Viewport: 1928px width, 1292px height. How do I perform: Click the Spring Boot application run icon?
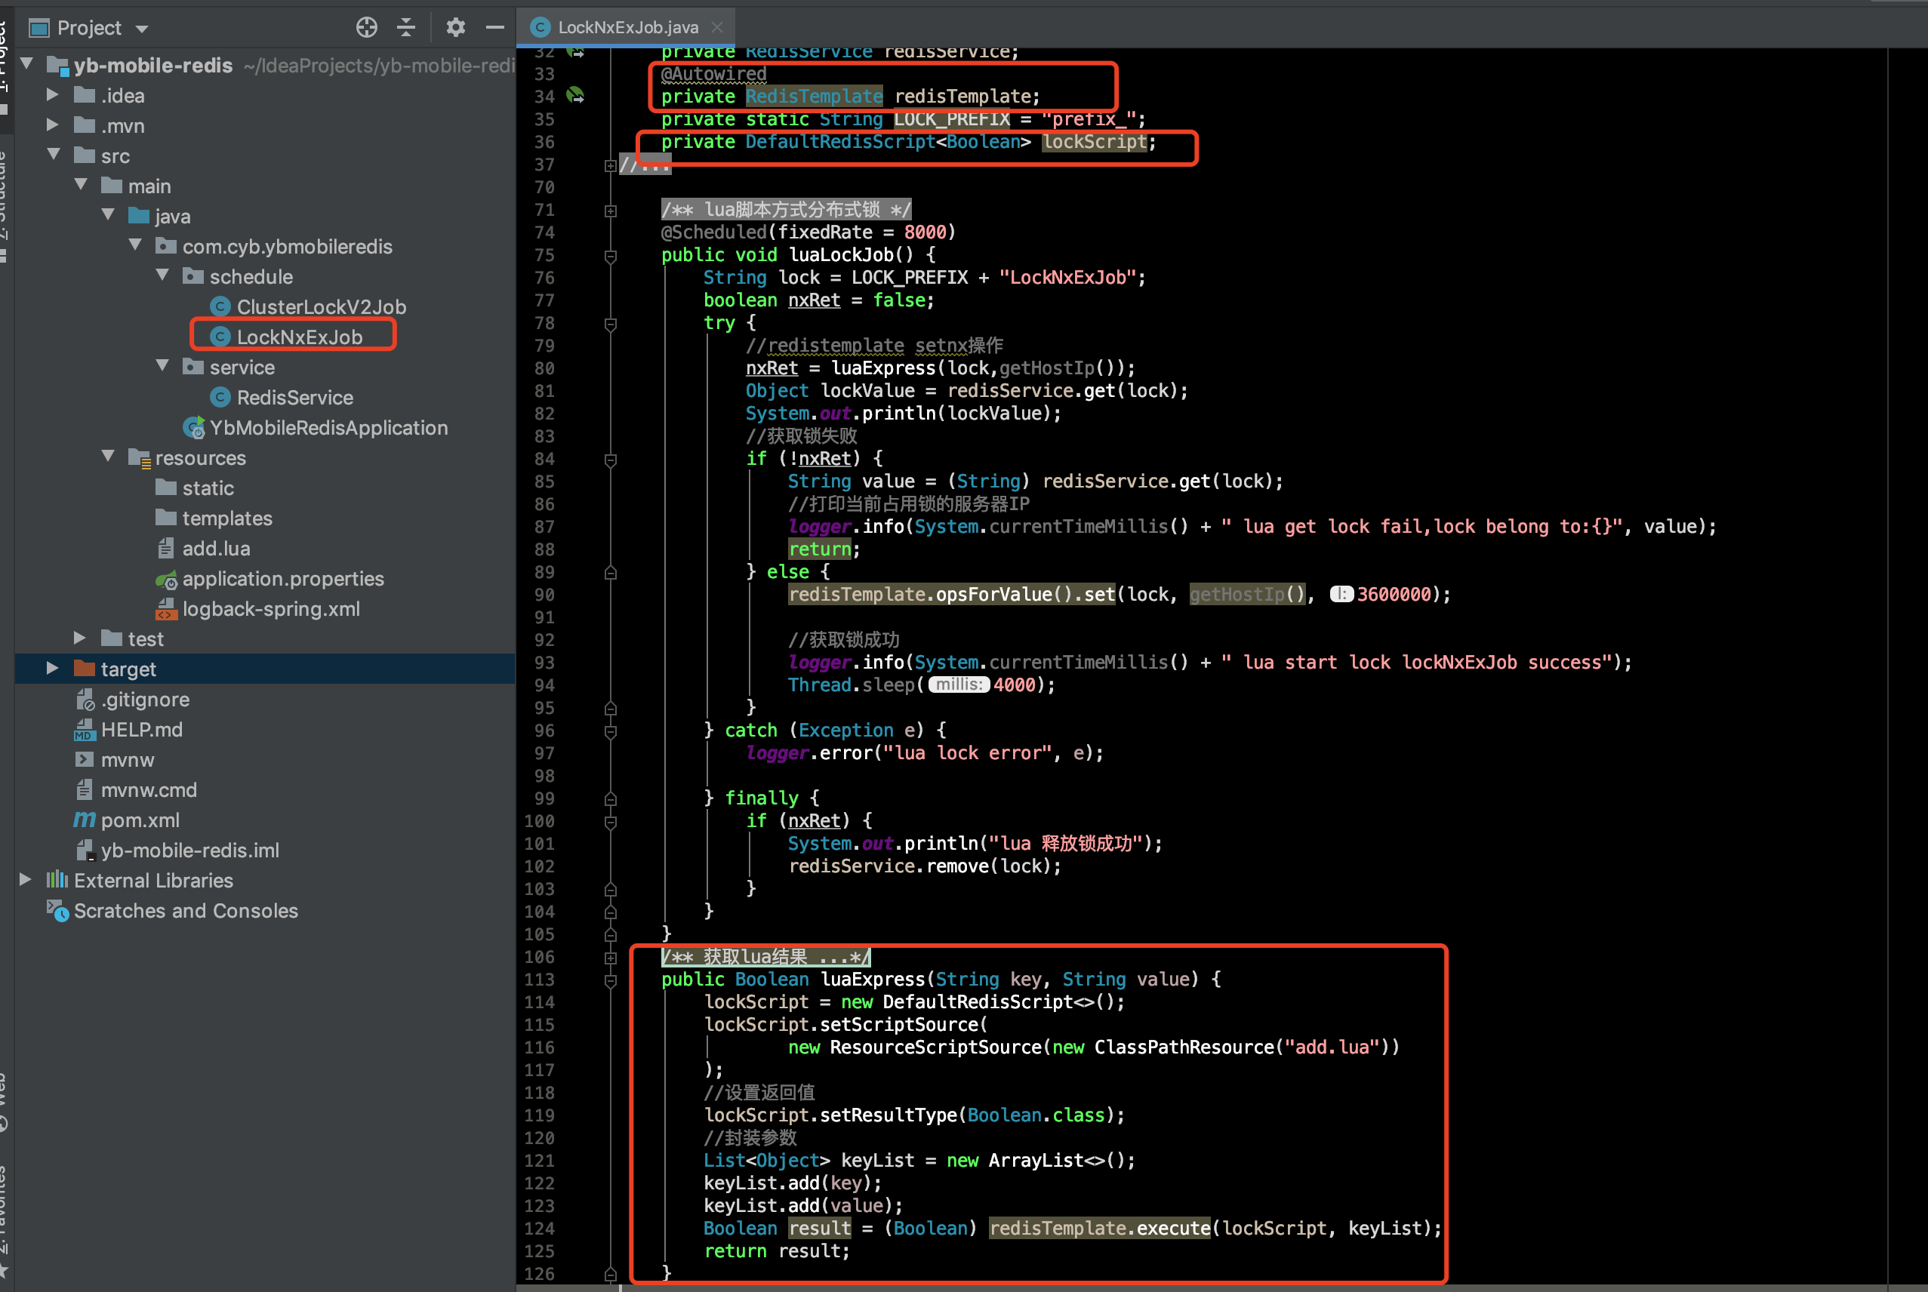[194, 428]
